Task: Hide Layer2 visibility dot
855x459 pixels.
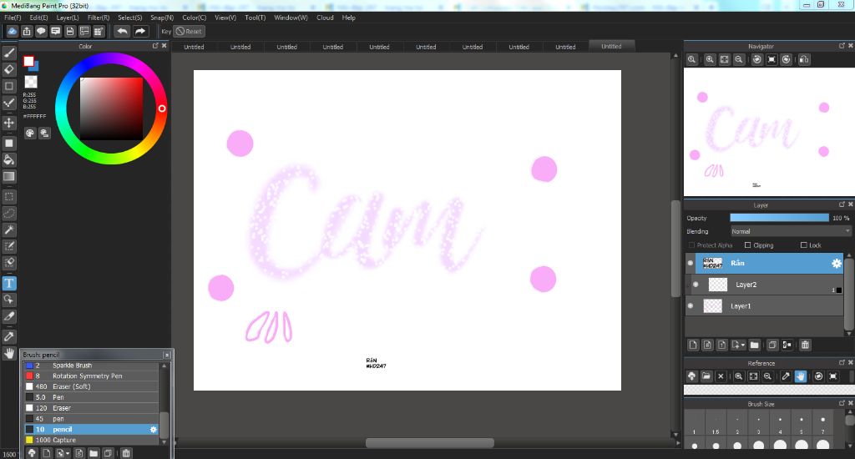Action: pos(696,284)
